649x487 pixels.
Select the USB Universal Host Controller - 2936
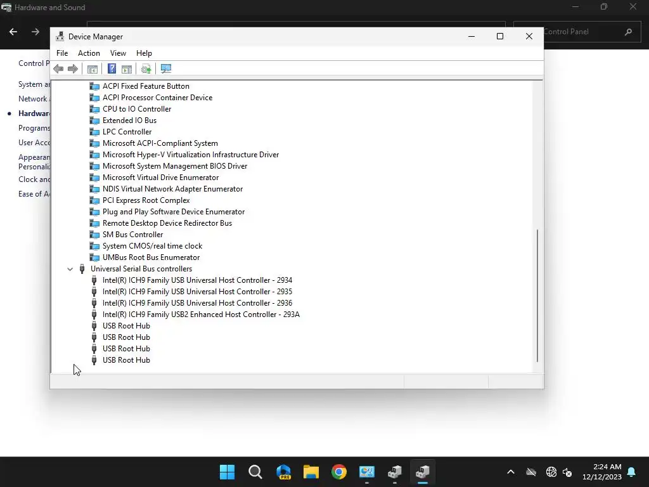point(198,303)
